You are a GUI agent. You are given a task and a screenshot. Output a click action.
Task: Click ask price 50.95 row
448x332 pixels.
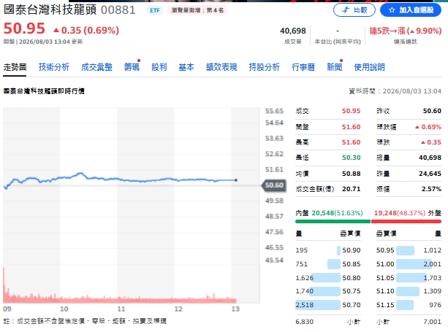[409, 250]
